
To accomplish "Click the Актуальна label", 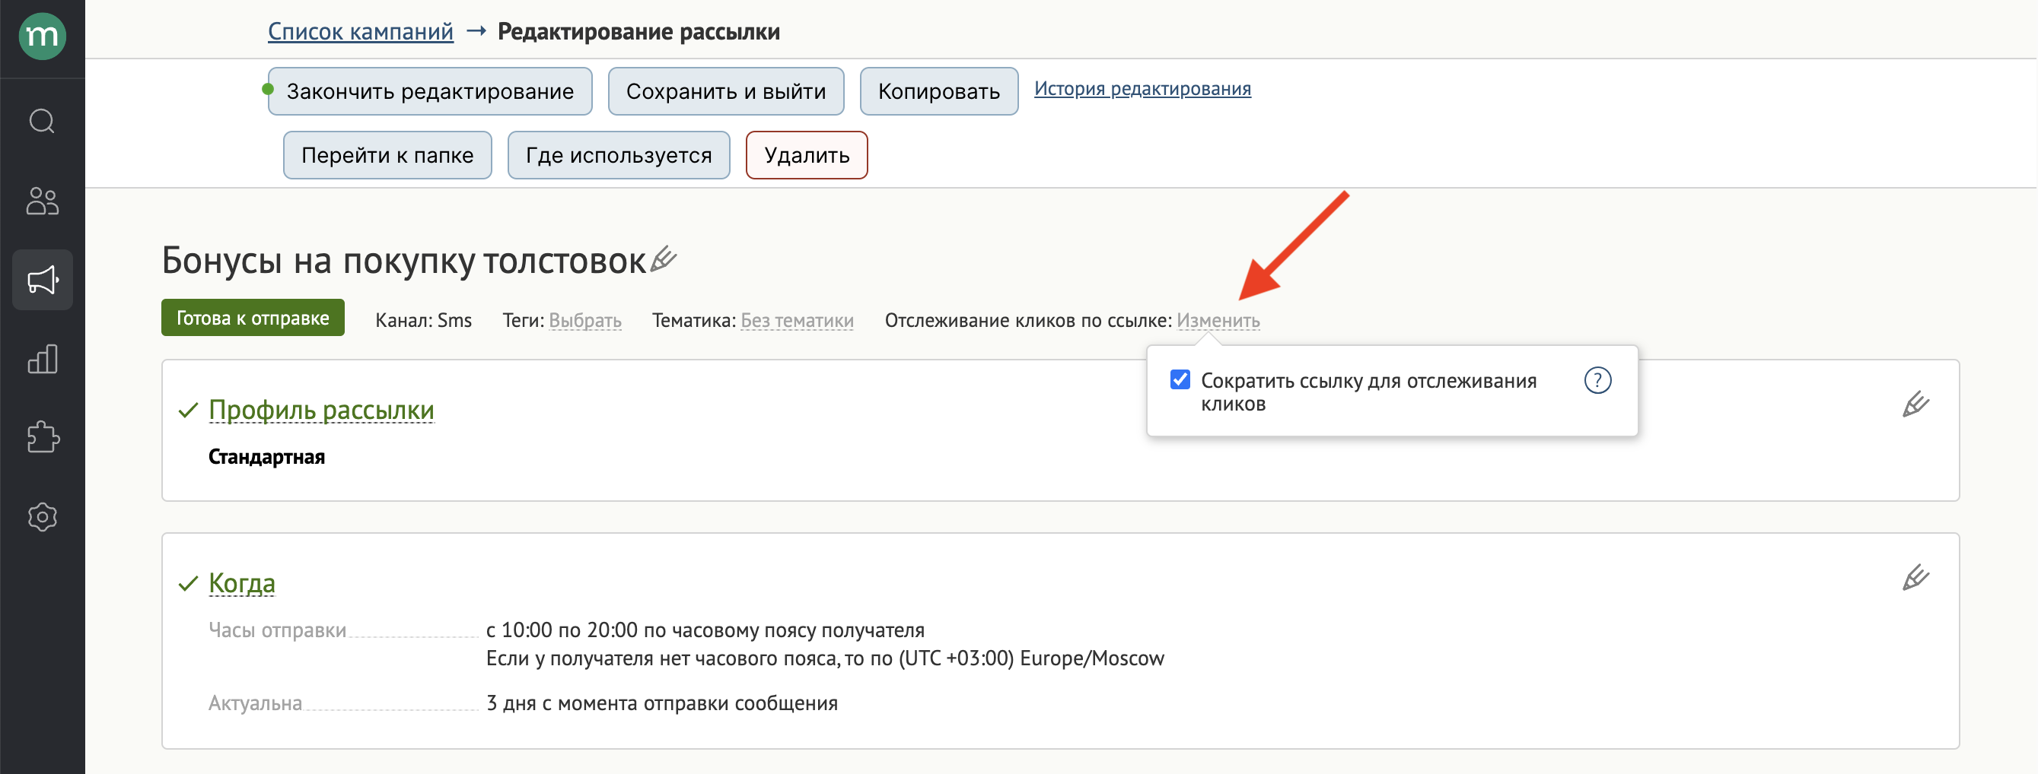I will point(255,703).
